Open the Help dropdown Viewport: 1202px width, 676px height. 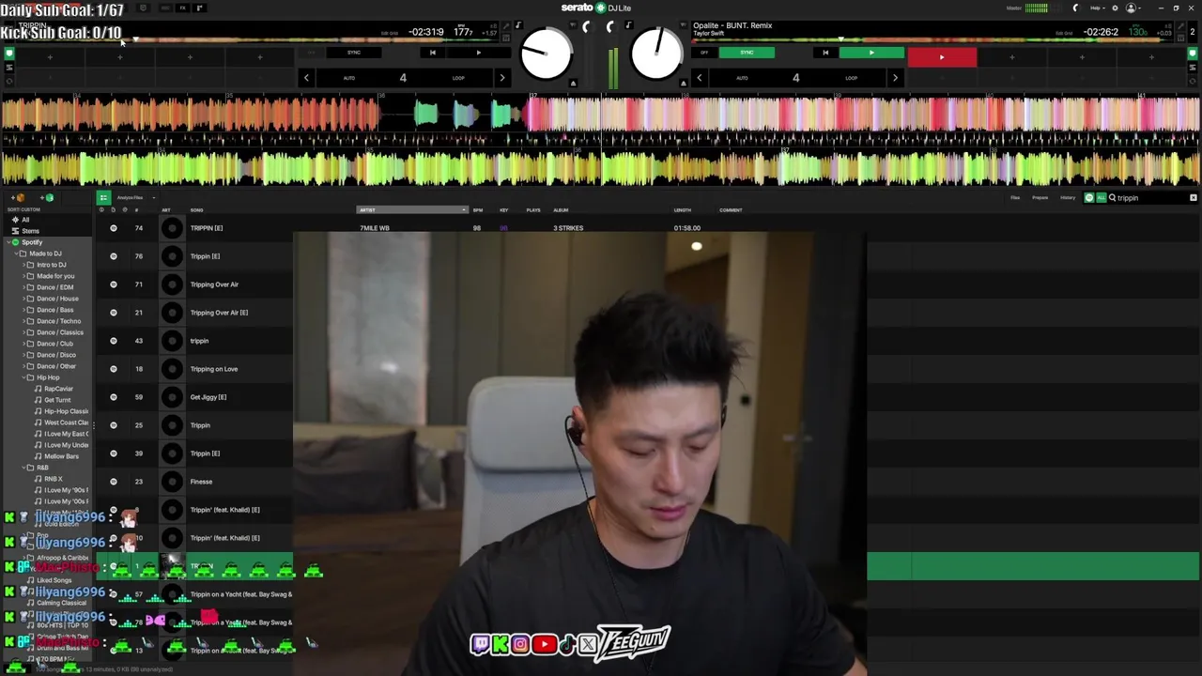pyautogui.click(x=1095, y=8)
